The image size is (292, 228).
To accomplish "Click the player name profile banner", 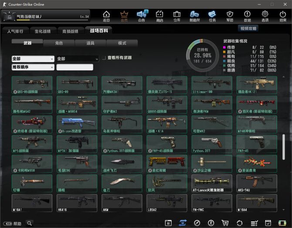I will [x=46, y=17].
